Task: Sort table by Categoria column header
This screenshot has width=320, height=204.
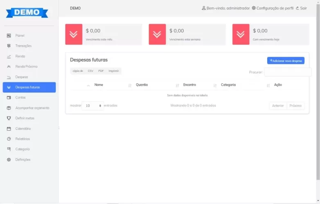Action: (228, 85)
